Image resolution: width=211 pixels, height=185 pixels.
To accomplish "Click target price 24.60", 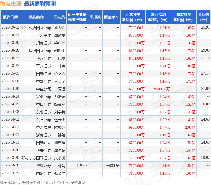I will tap(205, 119).
